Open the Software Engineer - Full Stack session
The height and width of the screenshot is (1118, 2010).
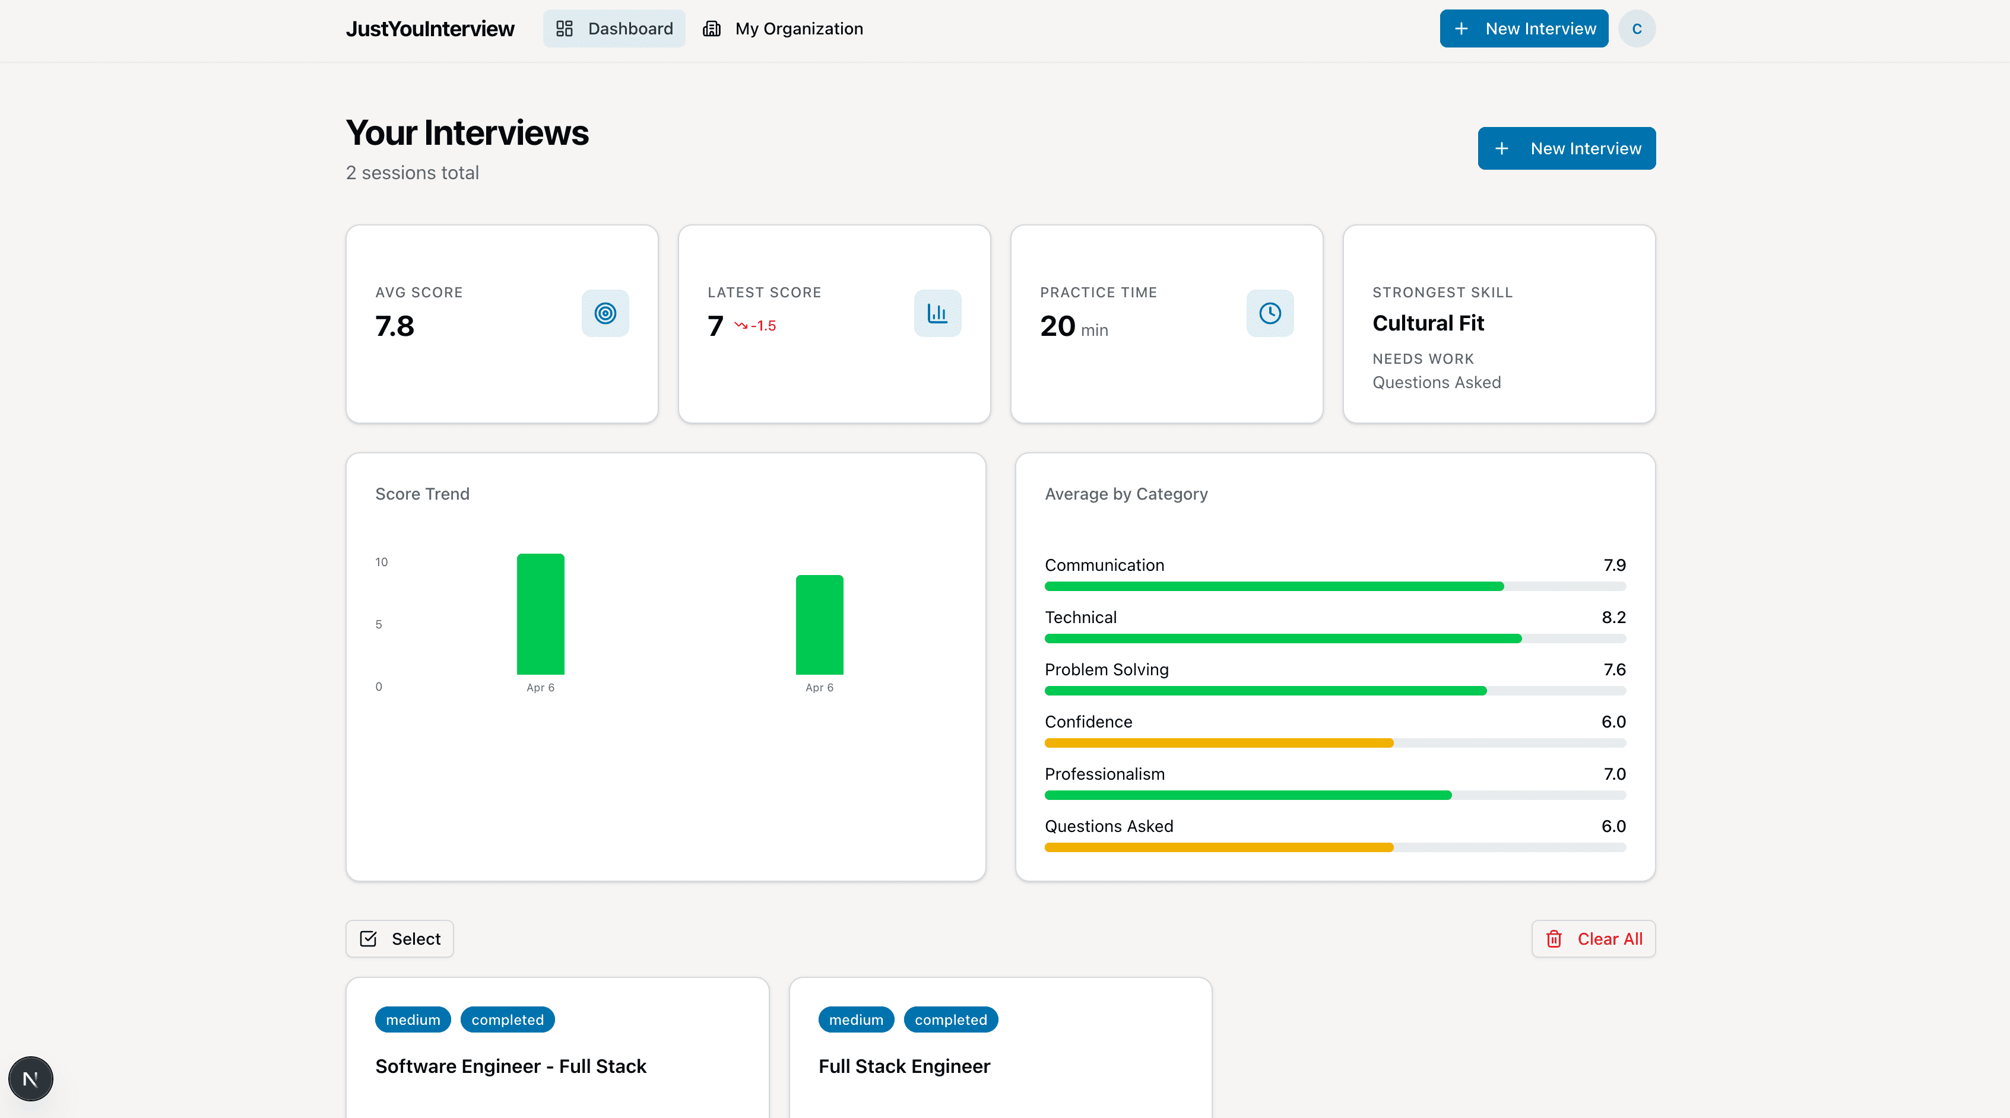click(x=511, y=1066)
